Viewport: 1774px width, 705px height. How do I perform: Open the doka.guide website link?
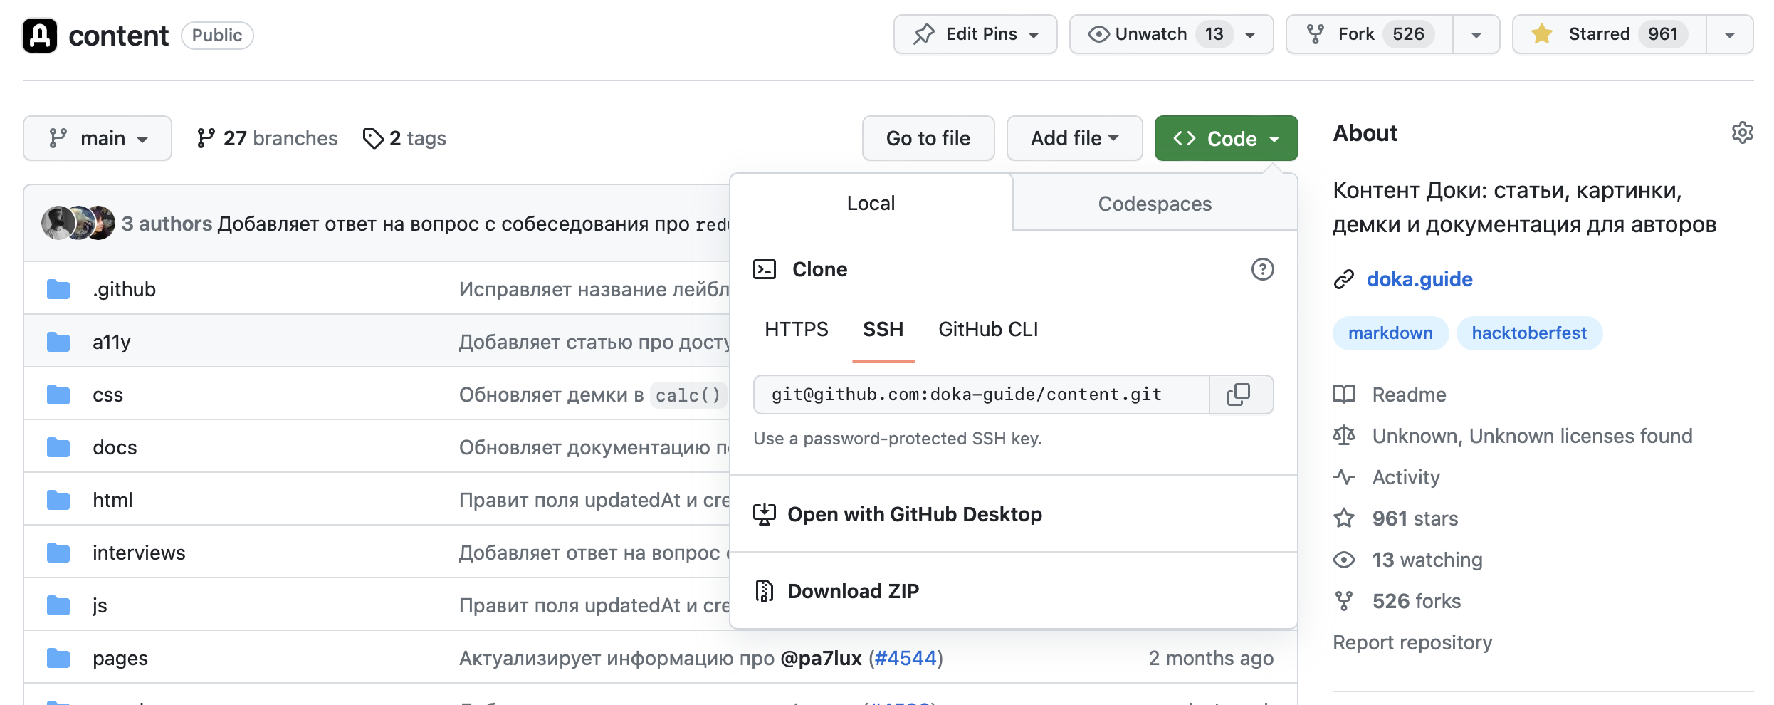click(x=1419, y=279)
